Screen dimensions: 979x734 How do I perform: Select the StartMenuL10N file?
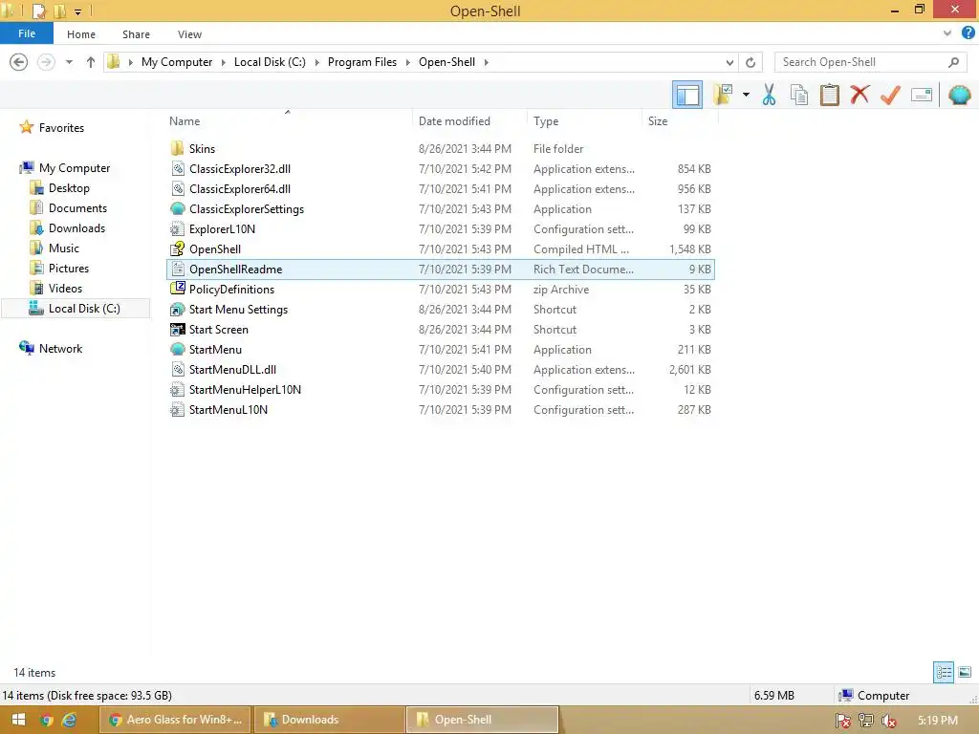pos(440,409)
